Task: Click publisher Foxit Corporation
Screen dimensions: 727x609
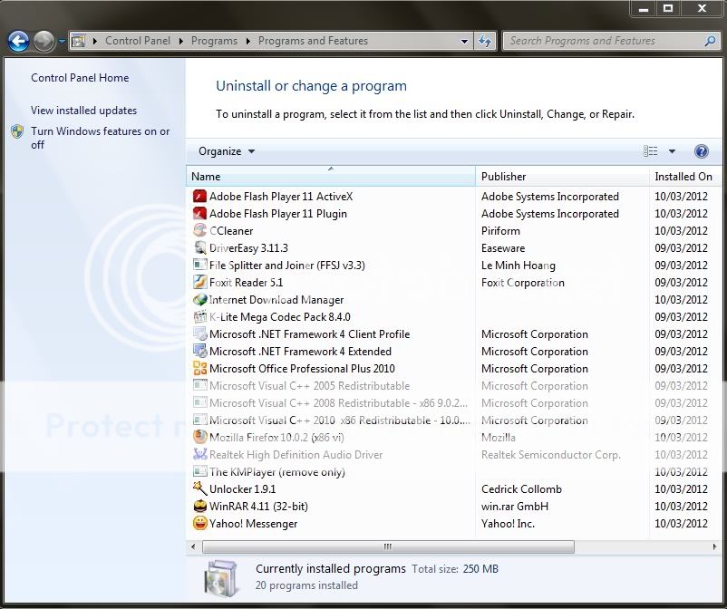Action: point(522,282)
